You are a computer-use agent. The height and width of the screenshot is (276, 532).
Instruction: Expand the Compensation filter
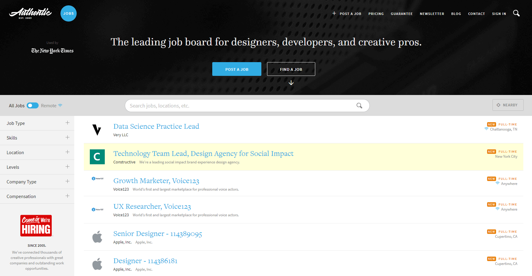[67, 196]
